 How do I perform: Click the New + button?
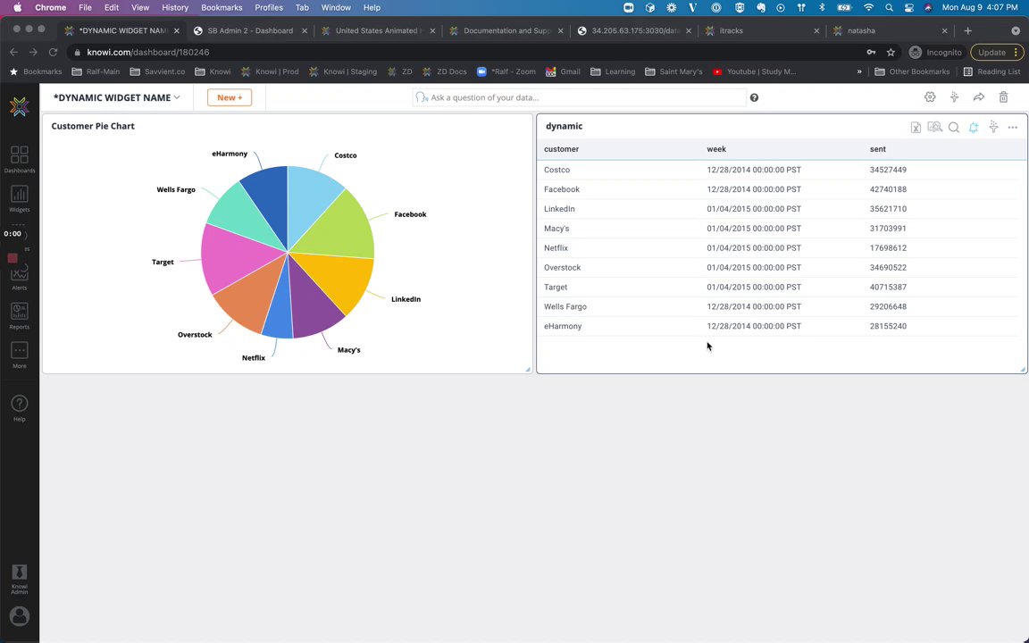[230, 97]
